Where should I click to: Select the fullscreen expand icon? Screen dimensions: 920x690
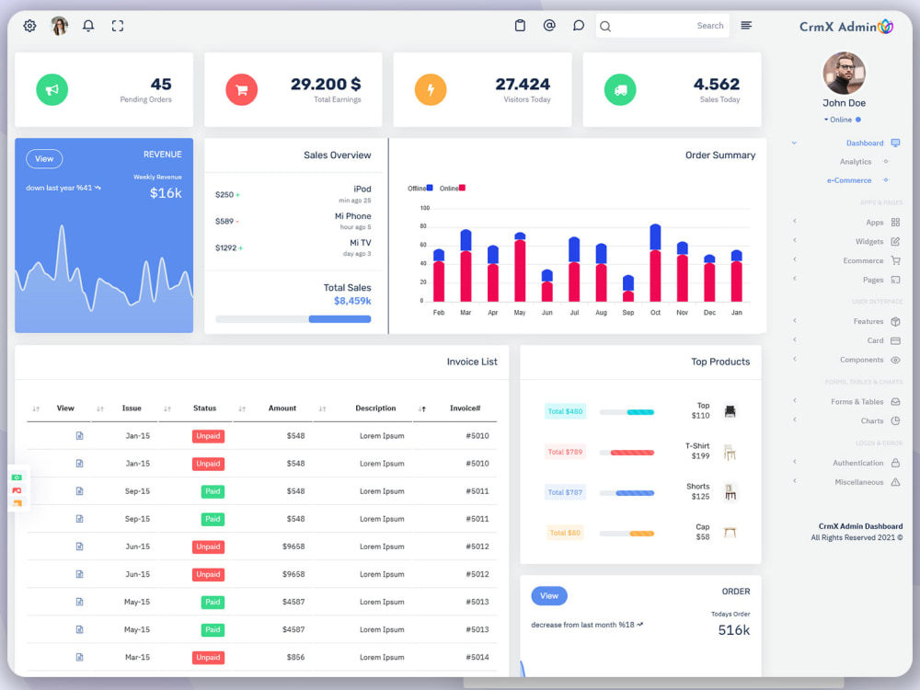coord(117,25)
